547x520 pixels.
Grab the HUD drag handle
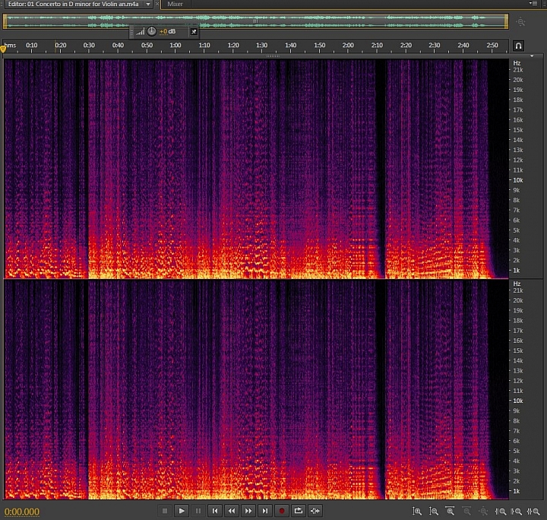tap(131, 32)
